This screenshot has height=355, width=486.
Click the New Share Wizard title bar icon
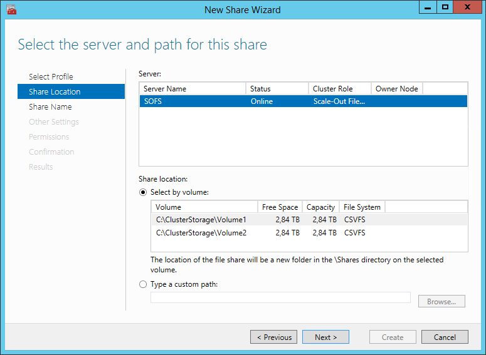point(11,9)
